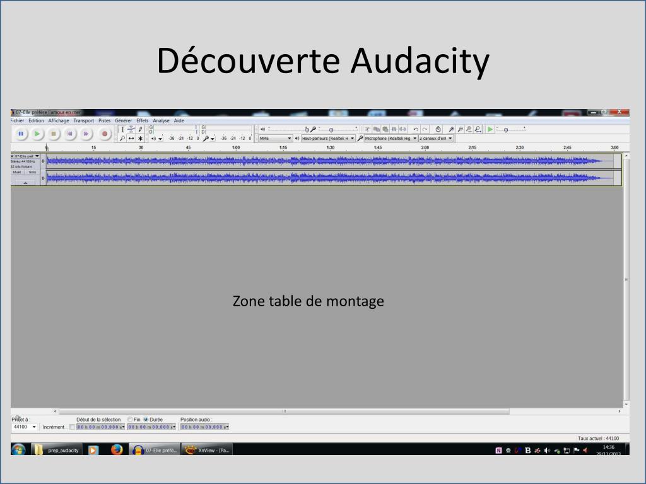This screenshot has height=484, width=646.
Task: Close the track with its X button
Action: 12,156
